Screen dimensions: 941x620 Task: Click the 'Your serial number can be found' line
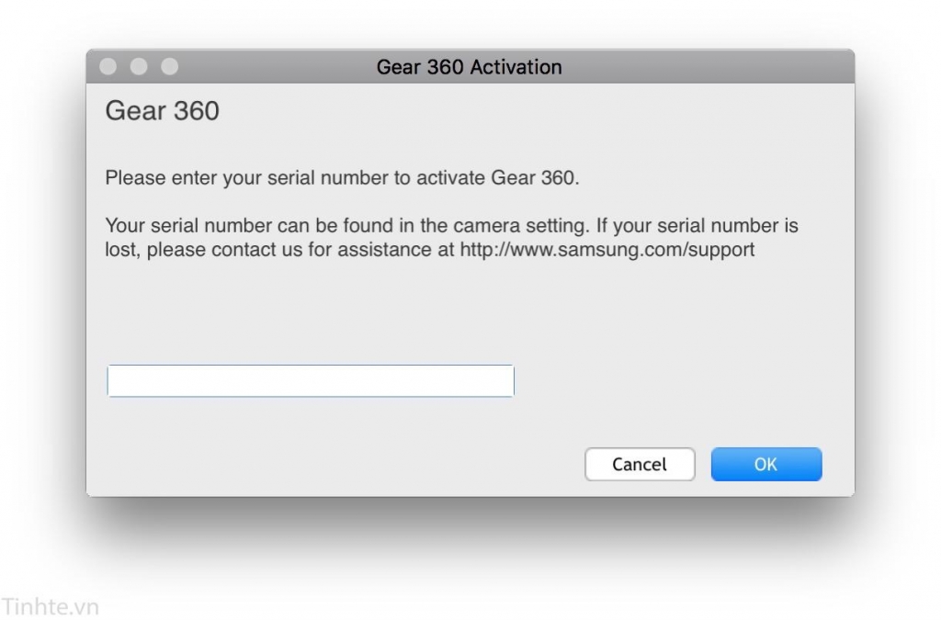pyautogui.click(x=451, y=226)
